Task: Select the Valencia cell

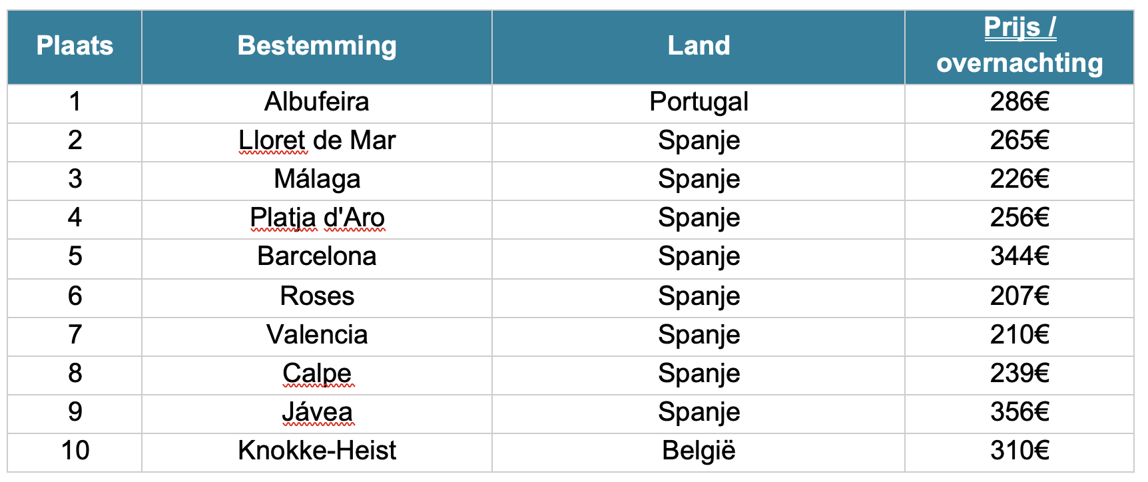Action: coord(317,336)
